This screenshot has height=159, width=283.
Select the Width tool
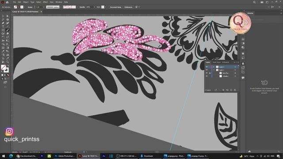click(x=3, y=41)
